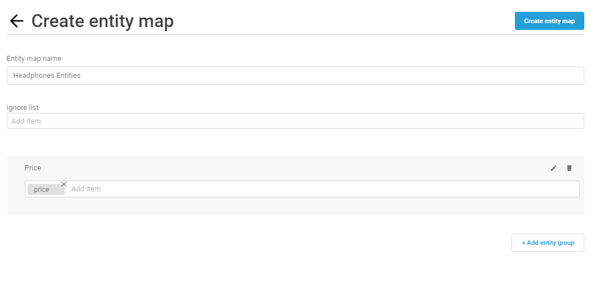Click the blue Create entity map button
Image resolution: width=604 pixels, height=281 pixels.
pos(549,21)
